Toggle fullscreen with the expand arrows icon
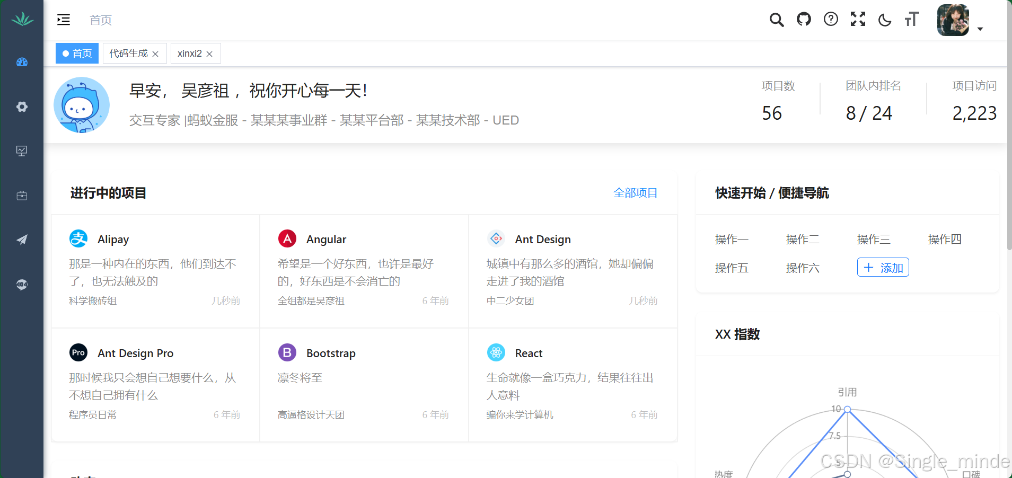This screenshot has width=1012, height=478. pos(858,20)
